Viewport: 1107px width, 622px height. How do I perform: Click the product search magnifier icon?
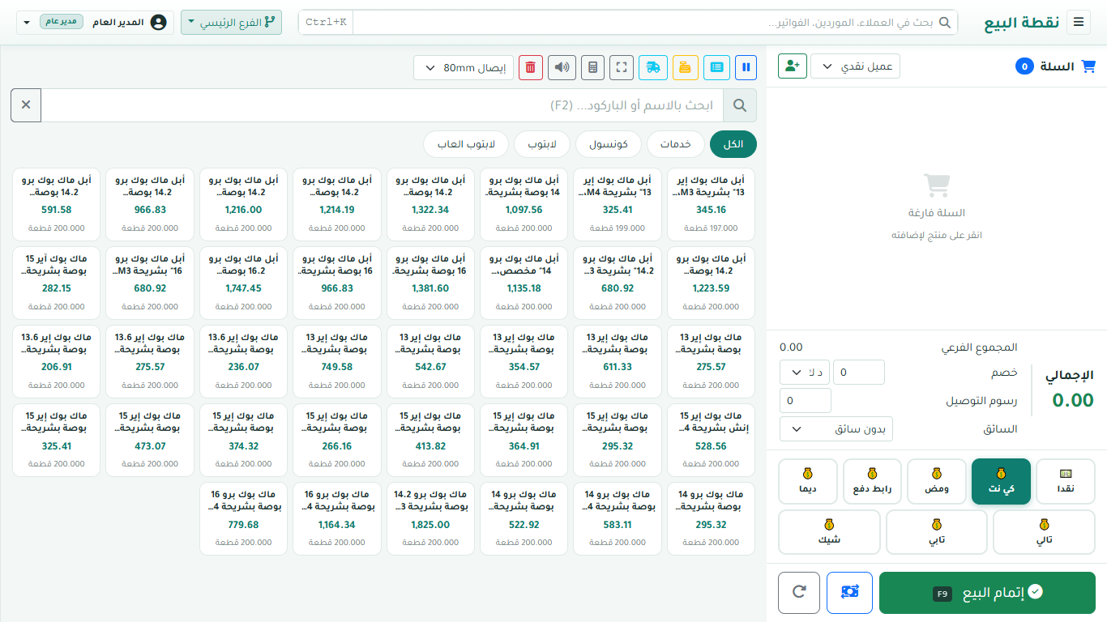pos(740,105)
